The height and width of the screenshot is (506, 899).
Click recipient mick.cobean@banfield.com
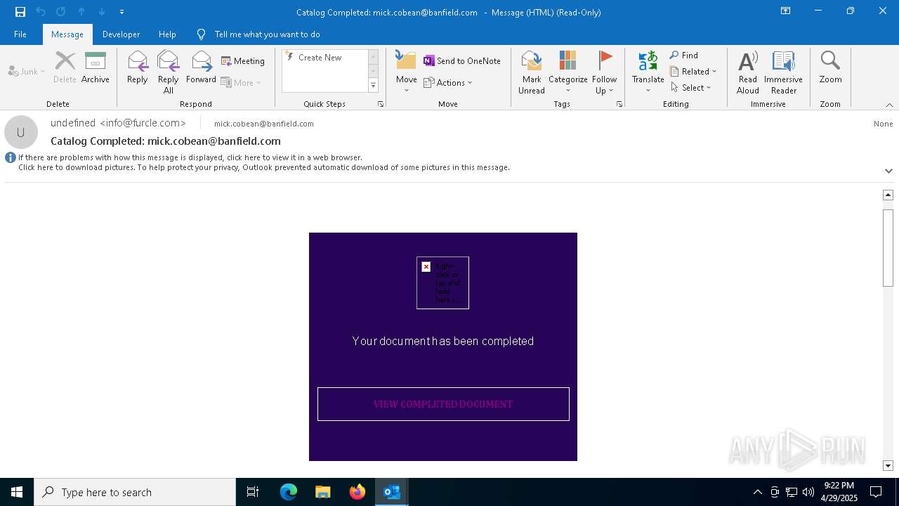point(264,124)
